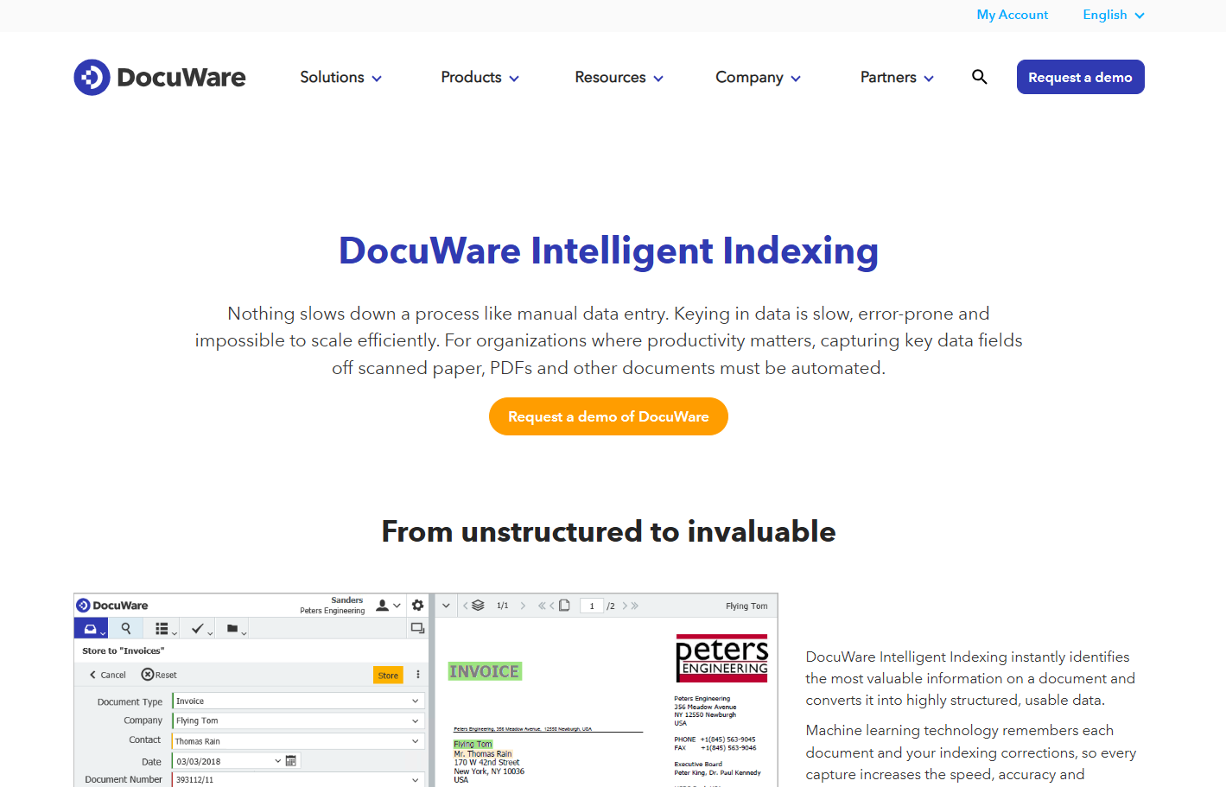Click the last page double-arrow in viewer
The width and height of the screenshot is (1226, 787).
635,606
